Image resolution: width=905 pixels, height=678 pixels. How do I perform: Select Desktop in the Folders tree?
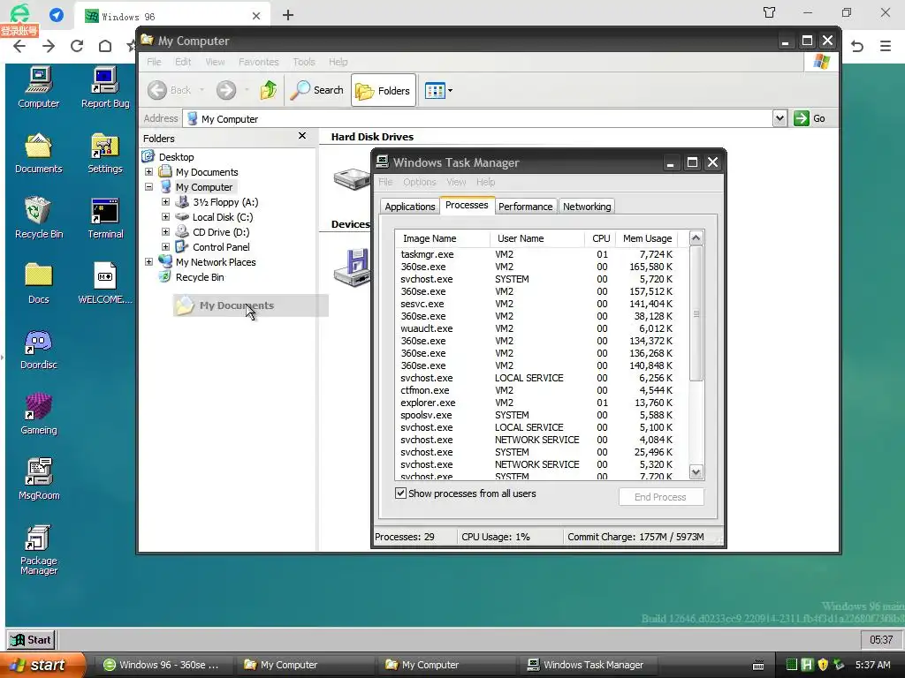176,157
